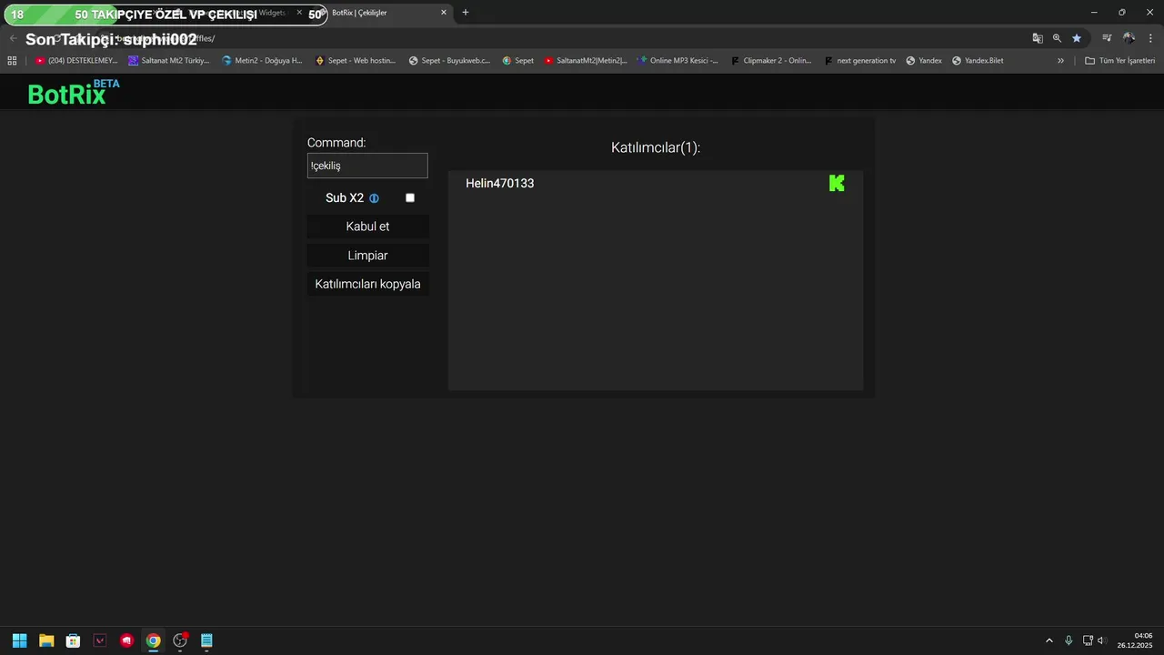The image size is (1164, 655).
Task: Click the Sub X2 info icon
Action: pyautogui.click(x=374, y=198)
